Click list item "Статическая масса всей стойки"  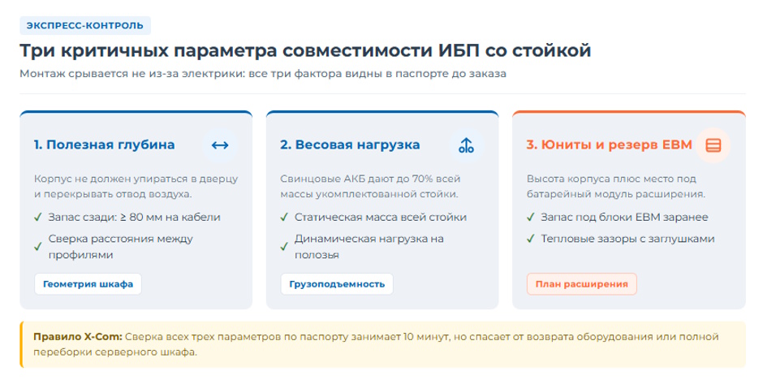(381, 217)
